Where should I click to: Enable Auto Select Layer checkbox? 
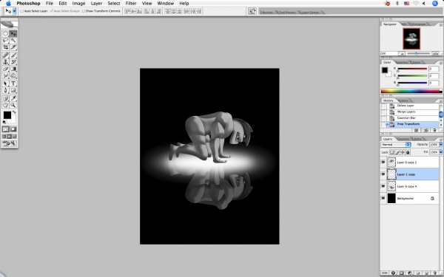21,11
